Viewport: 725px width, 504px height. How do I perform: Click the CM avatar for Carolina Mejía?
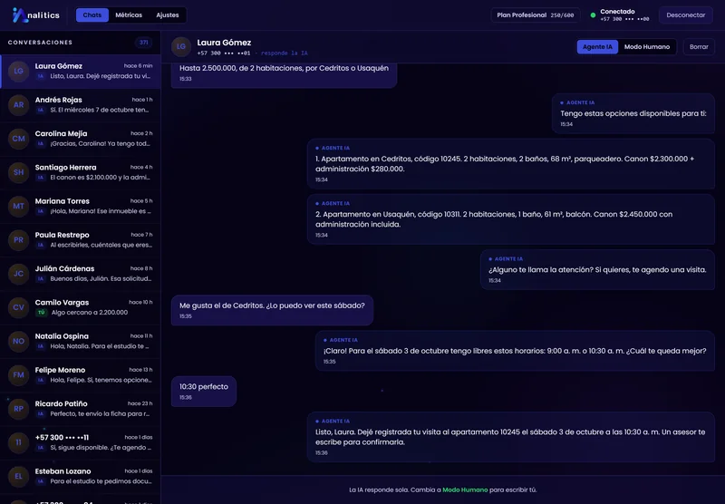coord(18,139)
